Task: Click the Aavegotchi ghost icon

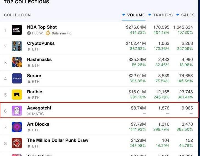Action: click(x=17, y=111)
